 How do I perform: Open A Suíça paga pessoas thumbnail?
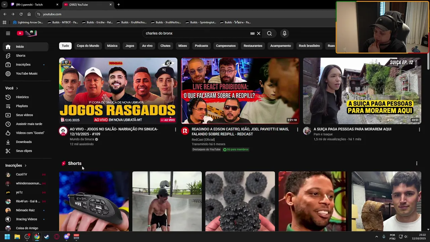tap(362, 91)
